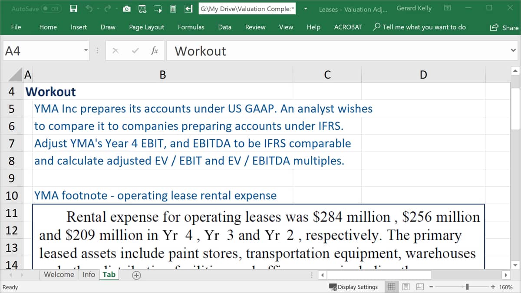Switch to Normal view icon
521x293 pixels.
click(x=392, y=287)
